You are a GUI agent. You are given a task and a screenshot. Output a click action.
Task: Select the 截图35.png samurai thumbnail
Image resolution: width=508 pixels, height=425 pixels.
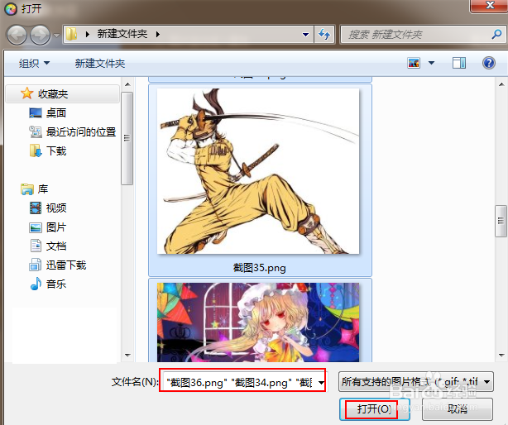pos(258,171)
